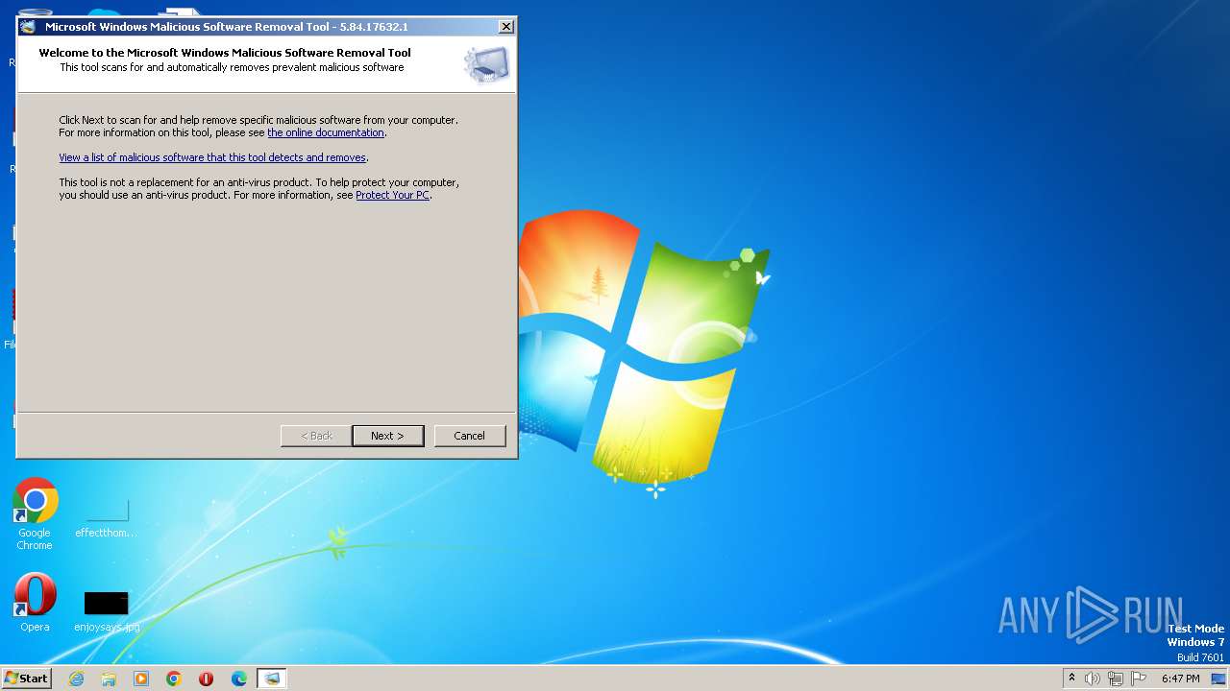
Task: Cancel the Malicious Software Removal Tool
Action: [x=470, y=436]
